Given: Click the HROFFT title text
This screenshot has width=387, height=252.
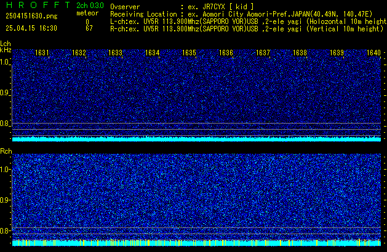Looking at the screenshot, I should coord(38,5).
